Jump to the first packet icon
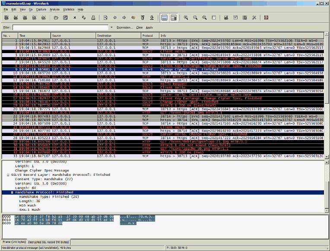This screenshot has height=251, width=330. [143, 18]
